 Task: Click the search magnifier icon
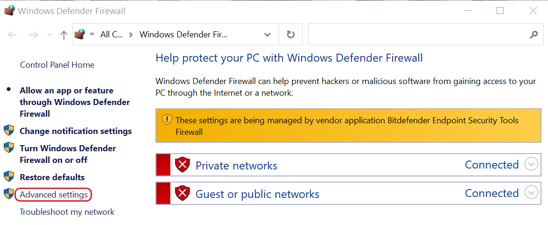pyautogui.click(x=534, y=35)
